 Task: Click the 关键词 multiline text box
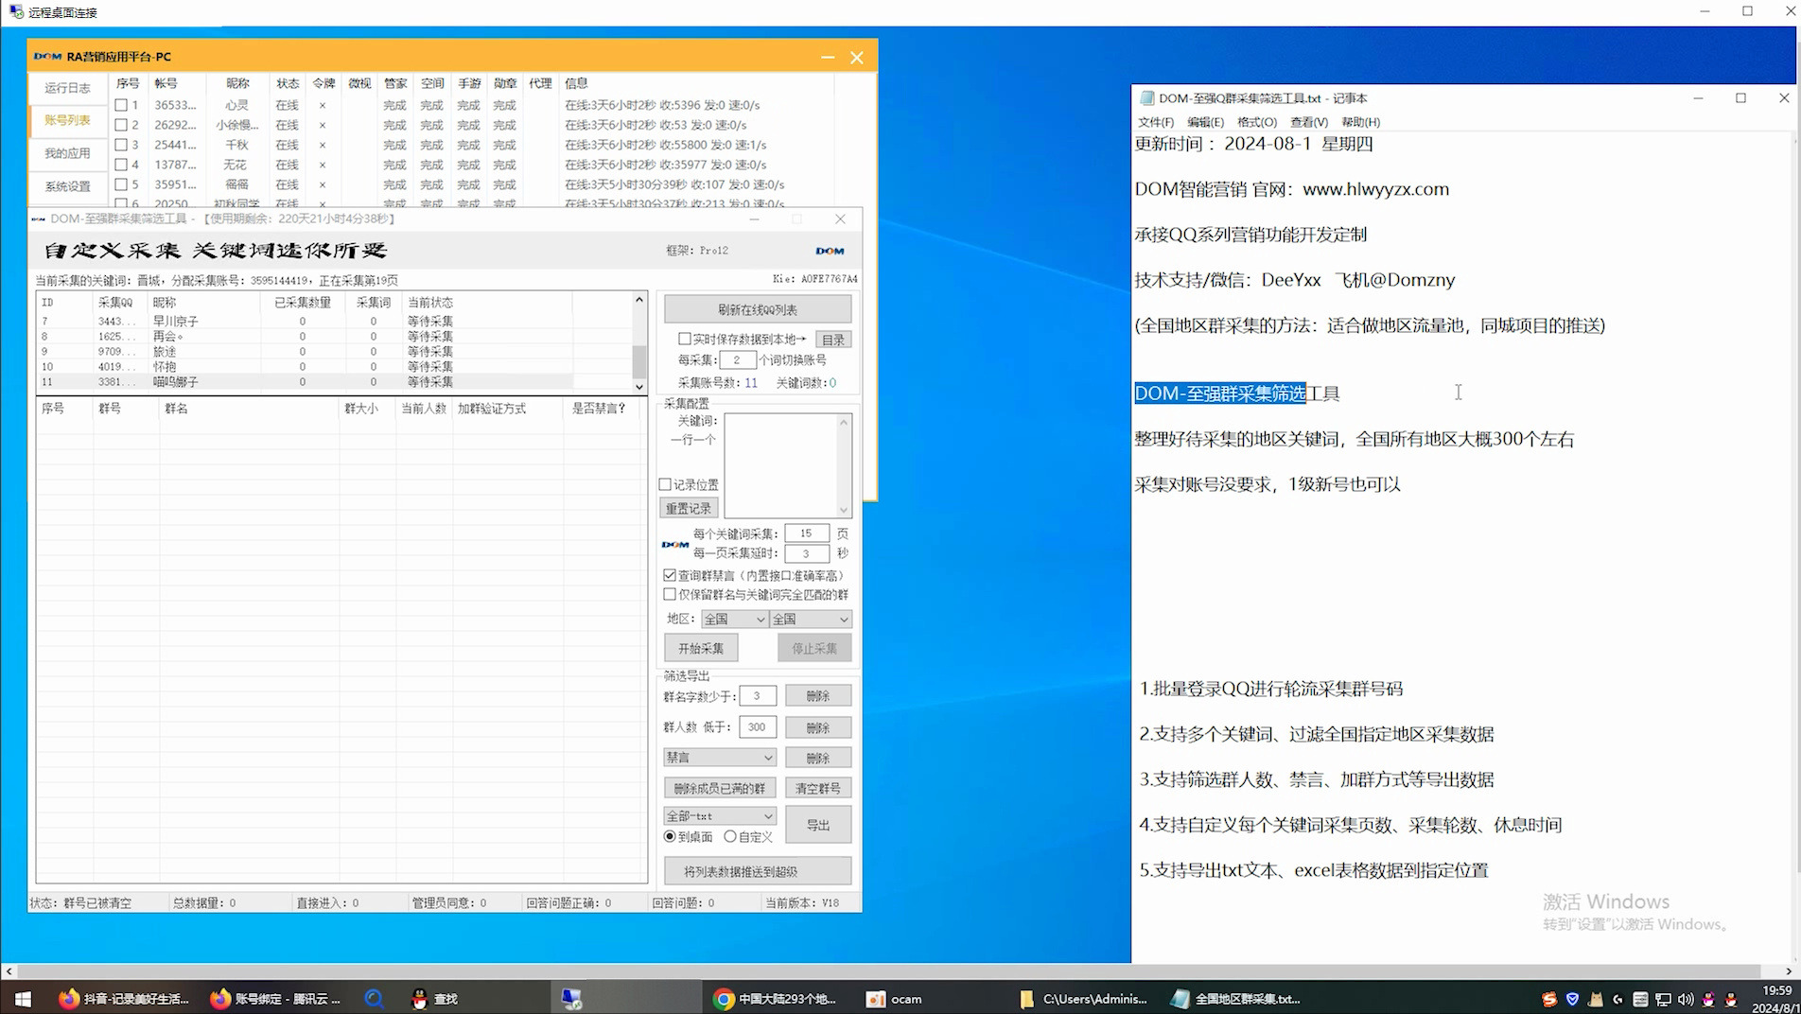pos(788,464)
